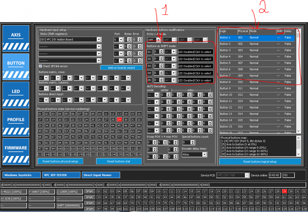This screenshot has width=308, height=212.
Task: Click the Device online time field
Action: pyautogui.click(x=274, y=175)
